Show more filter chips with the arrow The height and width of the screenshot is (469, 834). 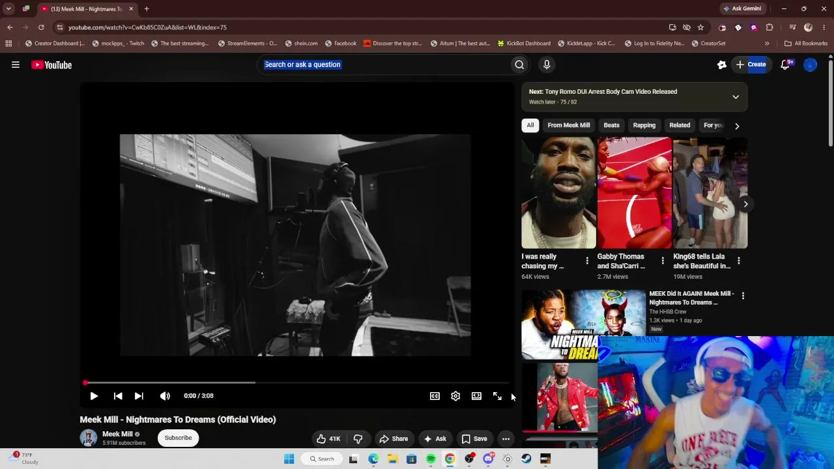[x=737, y=126]
